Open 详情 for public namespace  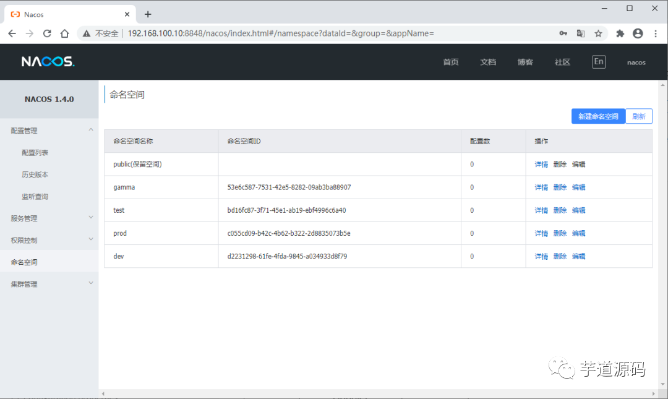click(x=541, y=164)
